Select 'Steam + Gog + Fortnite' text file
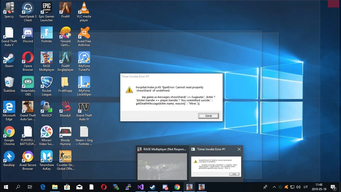This screenshot has height=192, width=341. [84, 135]
